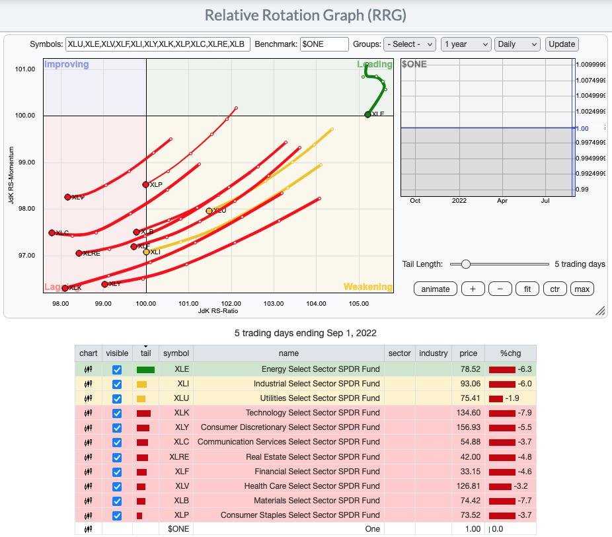Sort table by name column header
The width and height of the screenshot is (612, 537).
point(288,353)
